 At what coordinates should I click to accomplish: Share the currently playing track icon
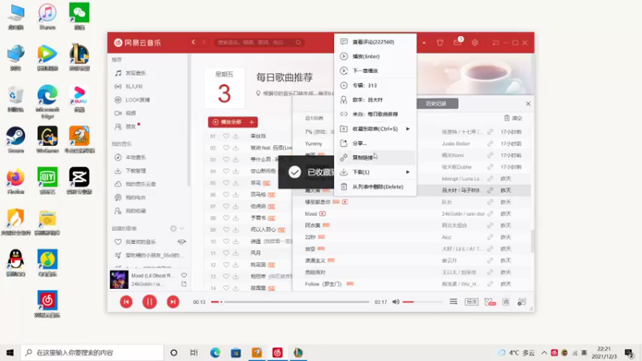click(x=185, y=284)
